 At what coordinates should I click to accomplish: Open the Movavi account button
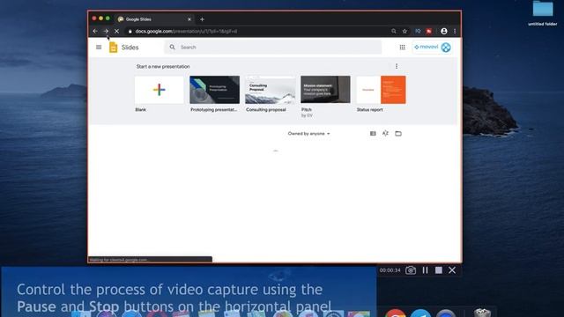(432, 47)
